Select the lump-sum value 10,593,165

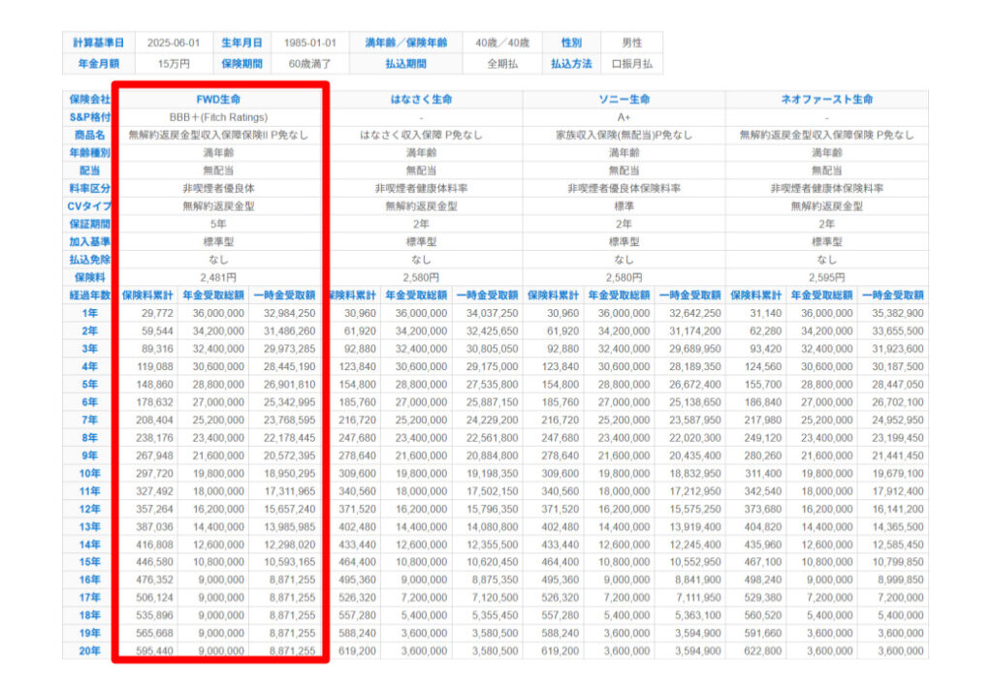tap(289, 562)
